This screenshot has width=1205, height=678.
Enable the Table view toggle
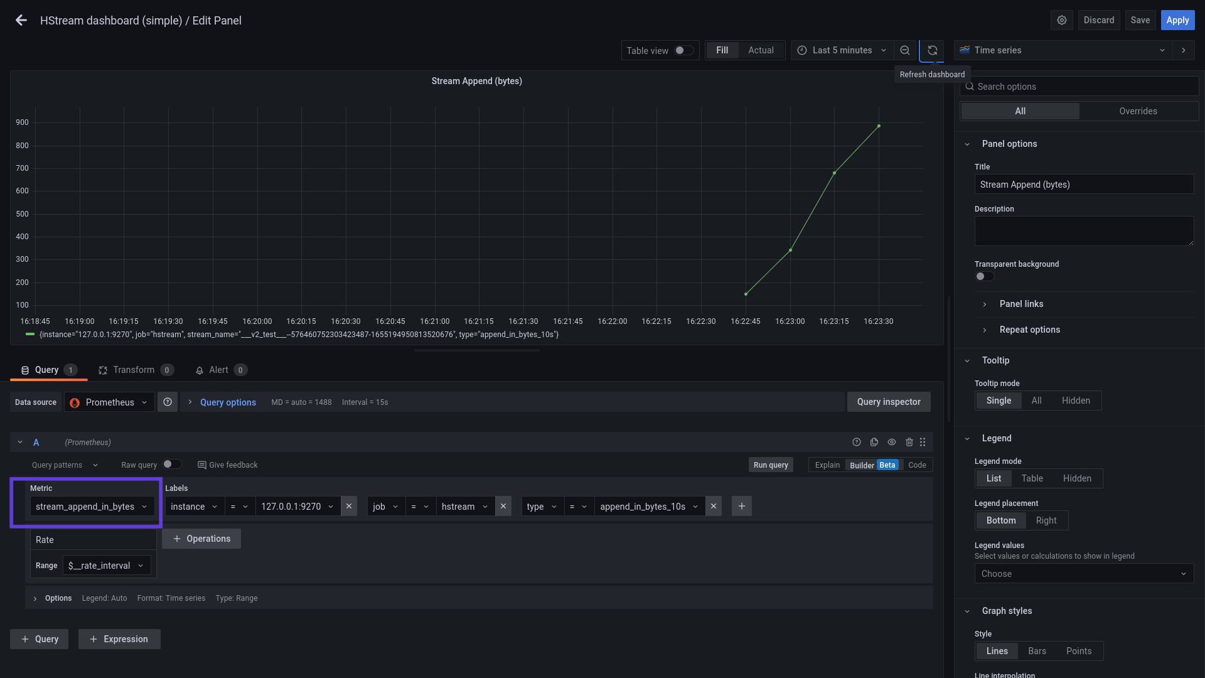pos(679,50)
